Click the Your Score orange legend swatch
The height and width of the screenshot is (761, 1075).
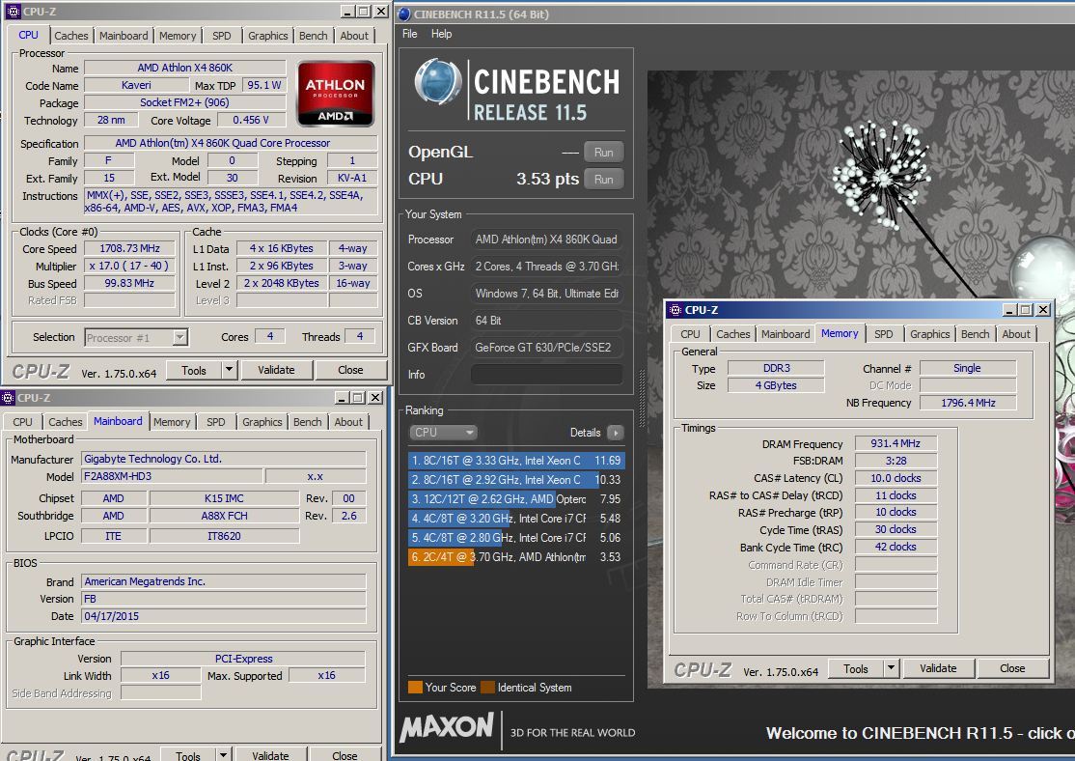coord(415,688)
